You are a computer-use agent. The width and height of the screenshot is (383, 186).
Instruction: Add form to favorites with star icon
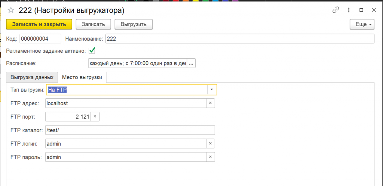click(10, 10)
